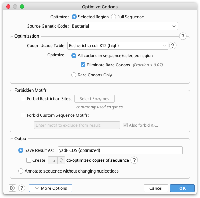
Task: Expand More Options
Action: point(51,188)
